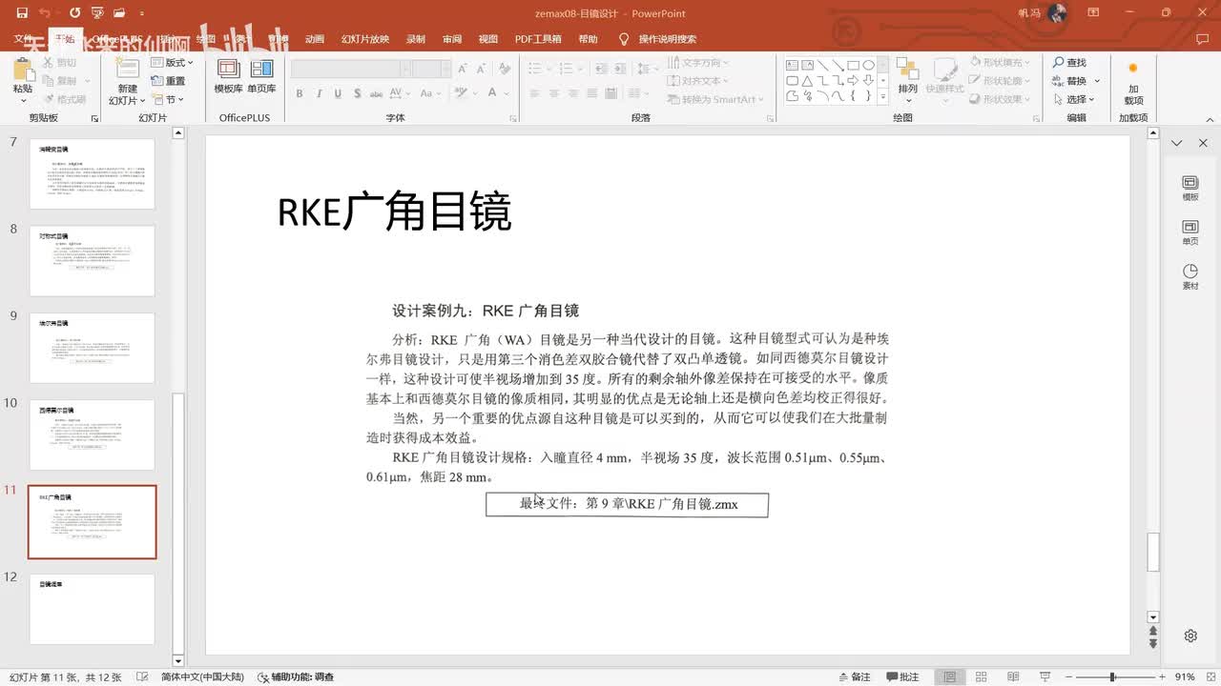
Task: Switch to normal view in status bar
Action: coord(949,676)
